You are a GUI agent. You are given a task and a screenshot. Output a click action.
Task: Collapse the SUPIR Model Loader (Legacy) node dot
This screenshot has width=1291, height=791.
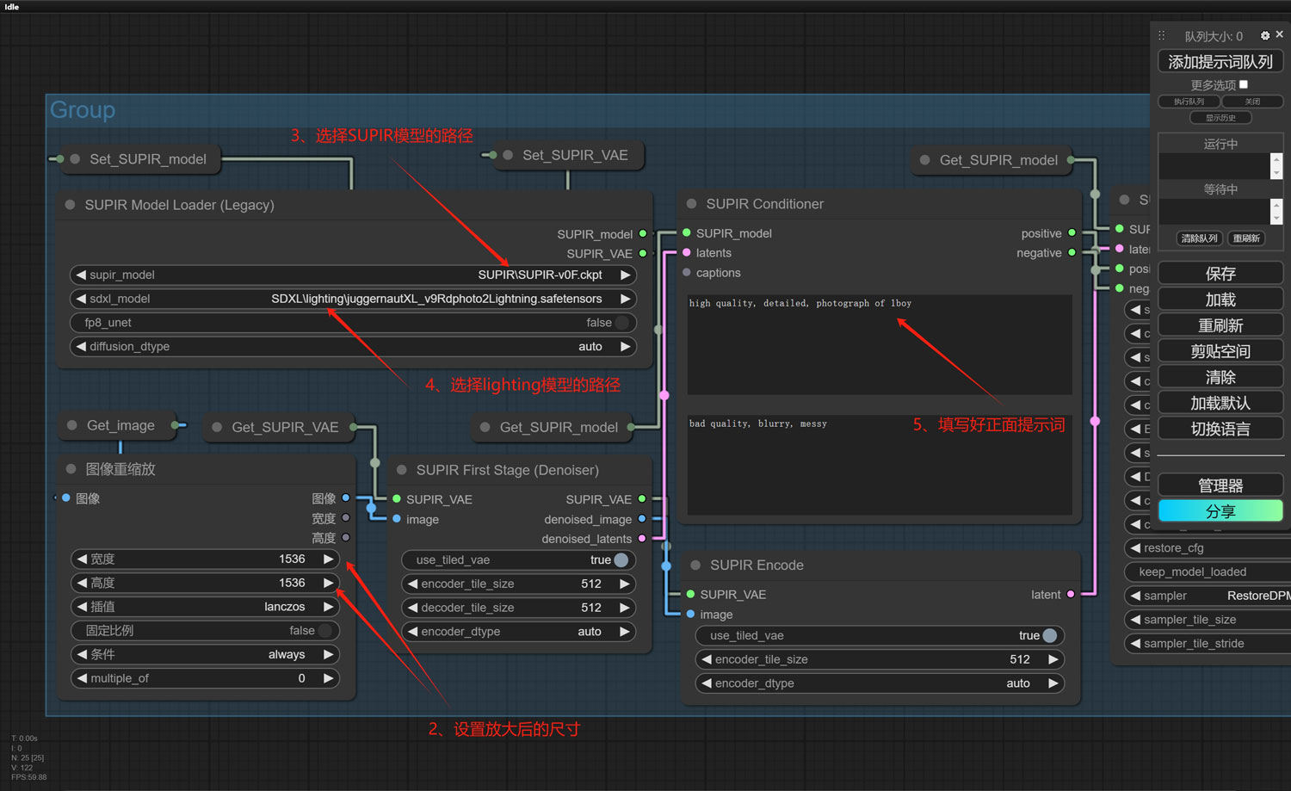(70, 205)
